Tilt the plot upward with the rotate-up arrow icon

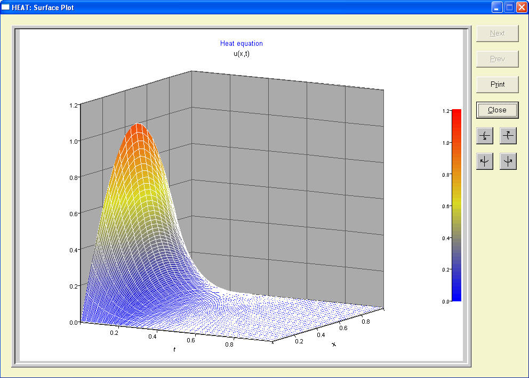tap(508, 136)
